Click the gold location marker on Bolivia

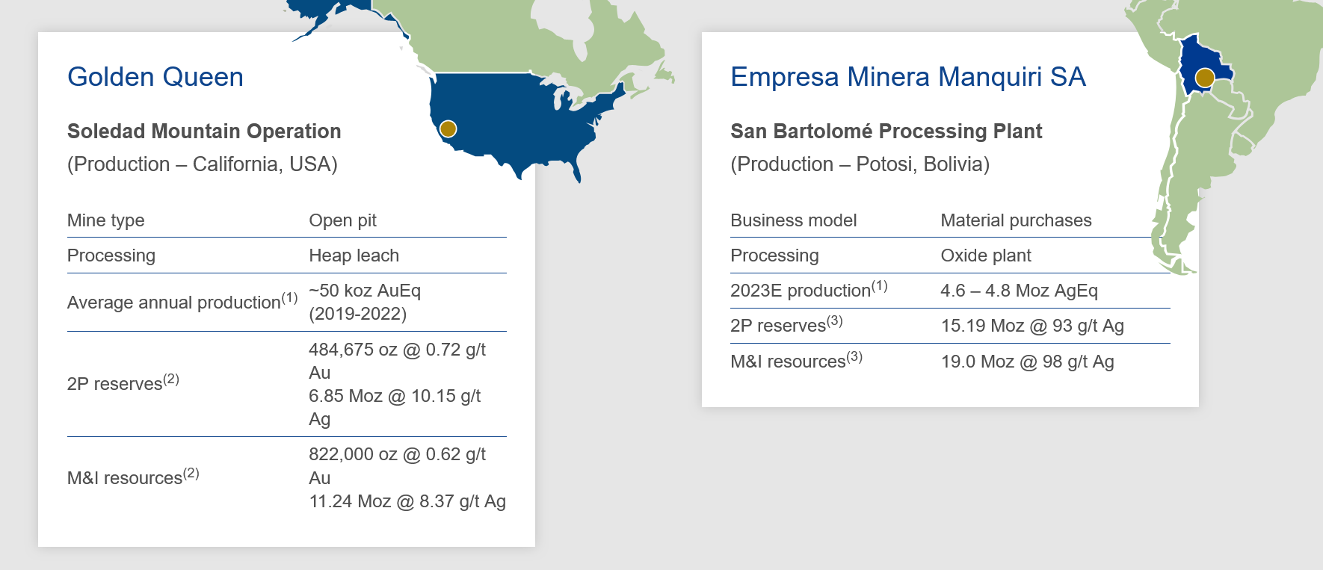[x=1204, y=78]
